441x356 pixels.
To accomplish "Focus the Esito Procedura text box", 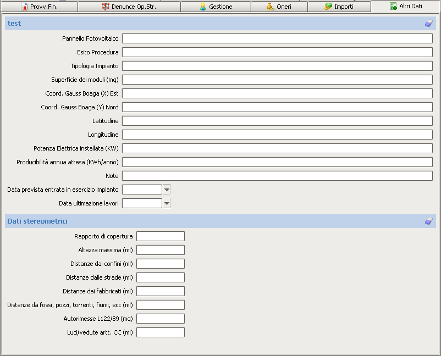I will pos(277,52).
